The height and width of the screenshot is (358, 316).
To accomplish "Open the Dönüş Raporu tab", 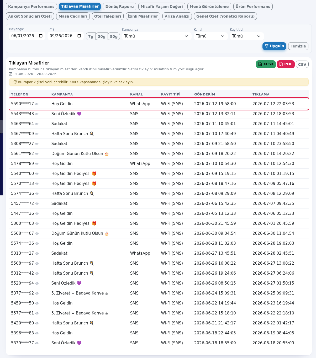I will [119, 7].
